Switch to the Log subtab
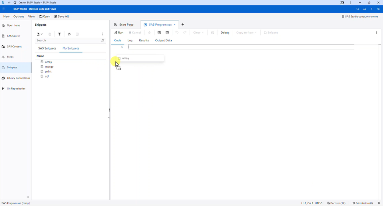Image resolution: width=383 pixels, height=206 pixels. coord(130,40)
